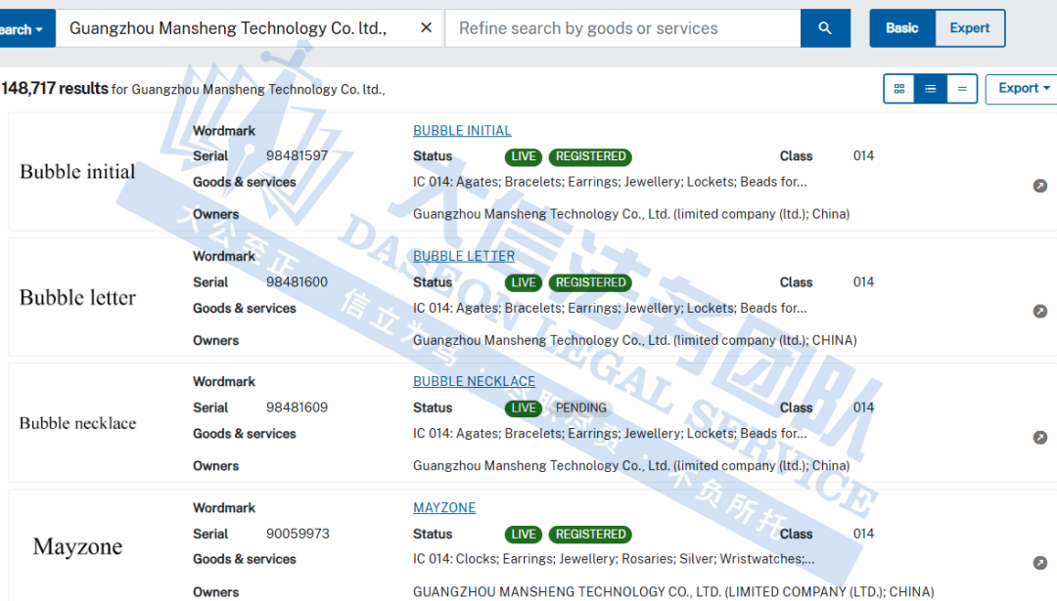This screenshot has height=601, width=1057.
Task: Select the compact view layout icon
Action: point(962,89)
